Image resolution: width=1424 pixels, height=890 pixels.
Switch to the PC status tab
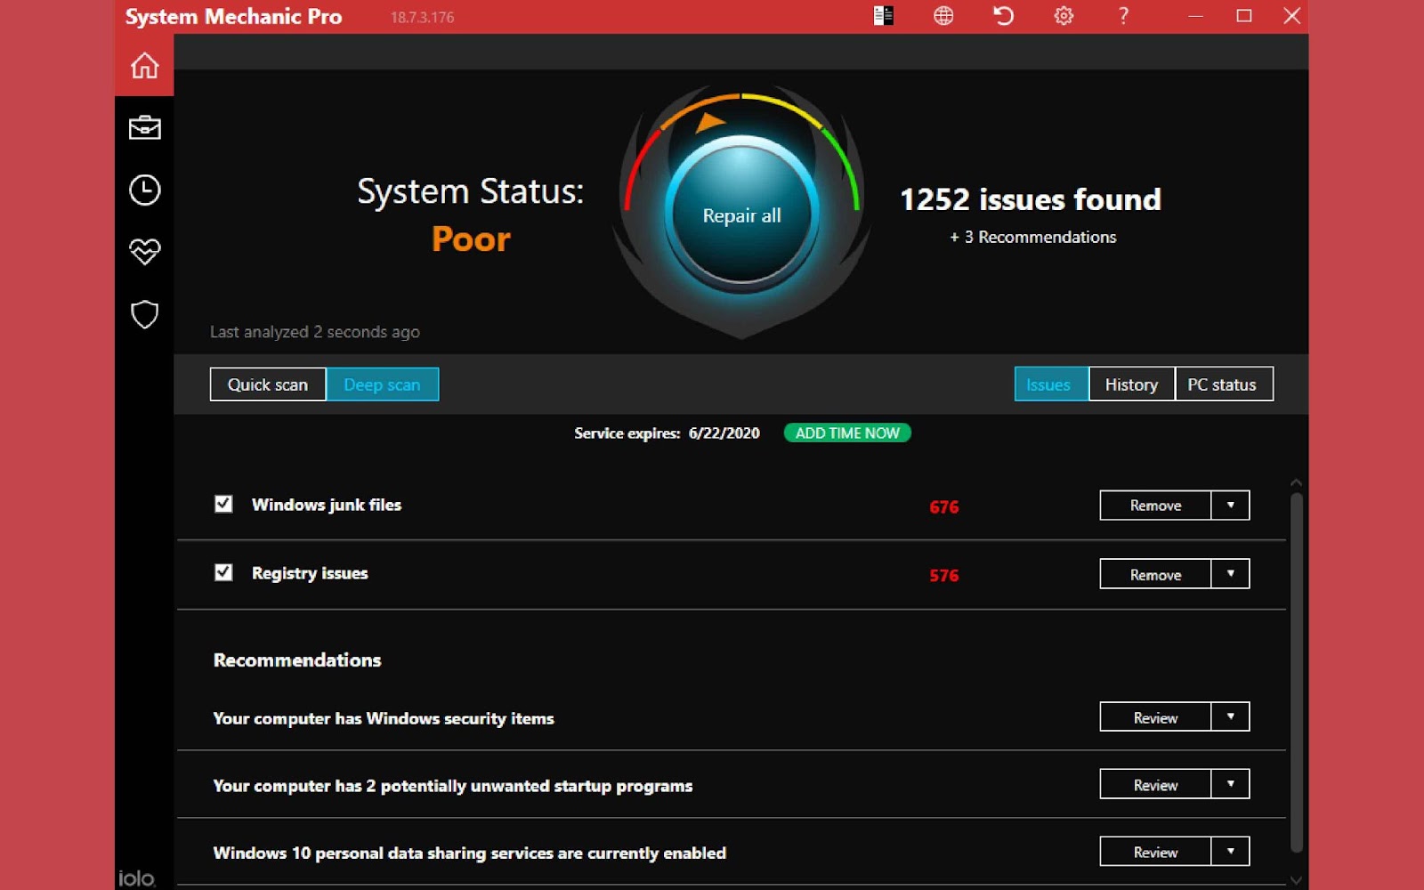(x=1224, y=384)
